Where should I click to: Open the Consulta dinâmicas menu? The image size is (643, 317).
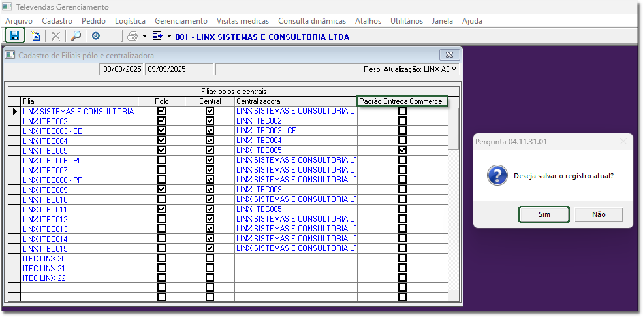click(312, 20)
